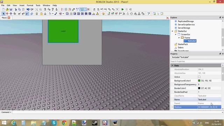Open Google Chrome from the taskbar

tap(64, 123)
